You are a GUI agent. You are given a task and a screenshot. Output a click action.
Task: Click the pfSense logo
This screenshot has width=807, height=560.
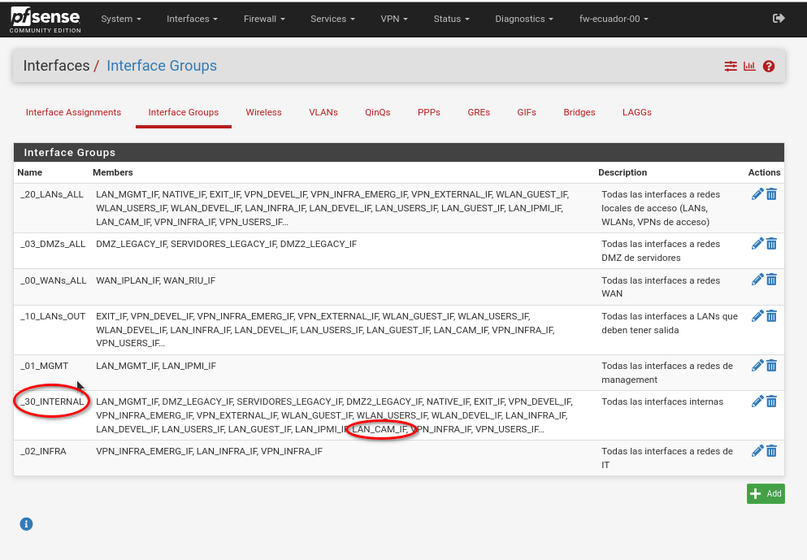point(46,20)
